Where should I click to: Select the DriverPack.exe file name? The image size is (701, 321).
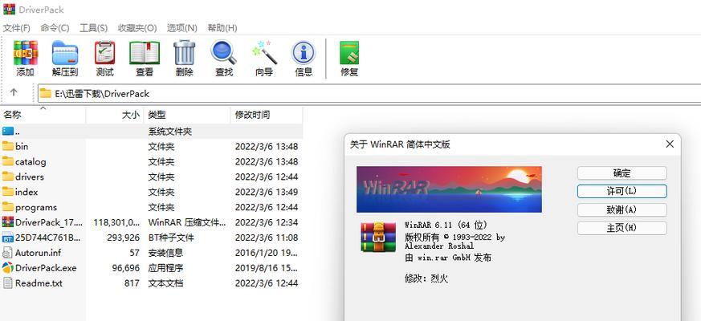46,268
